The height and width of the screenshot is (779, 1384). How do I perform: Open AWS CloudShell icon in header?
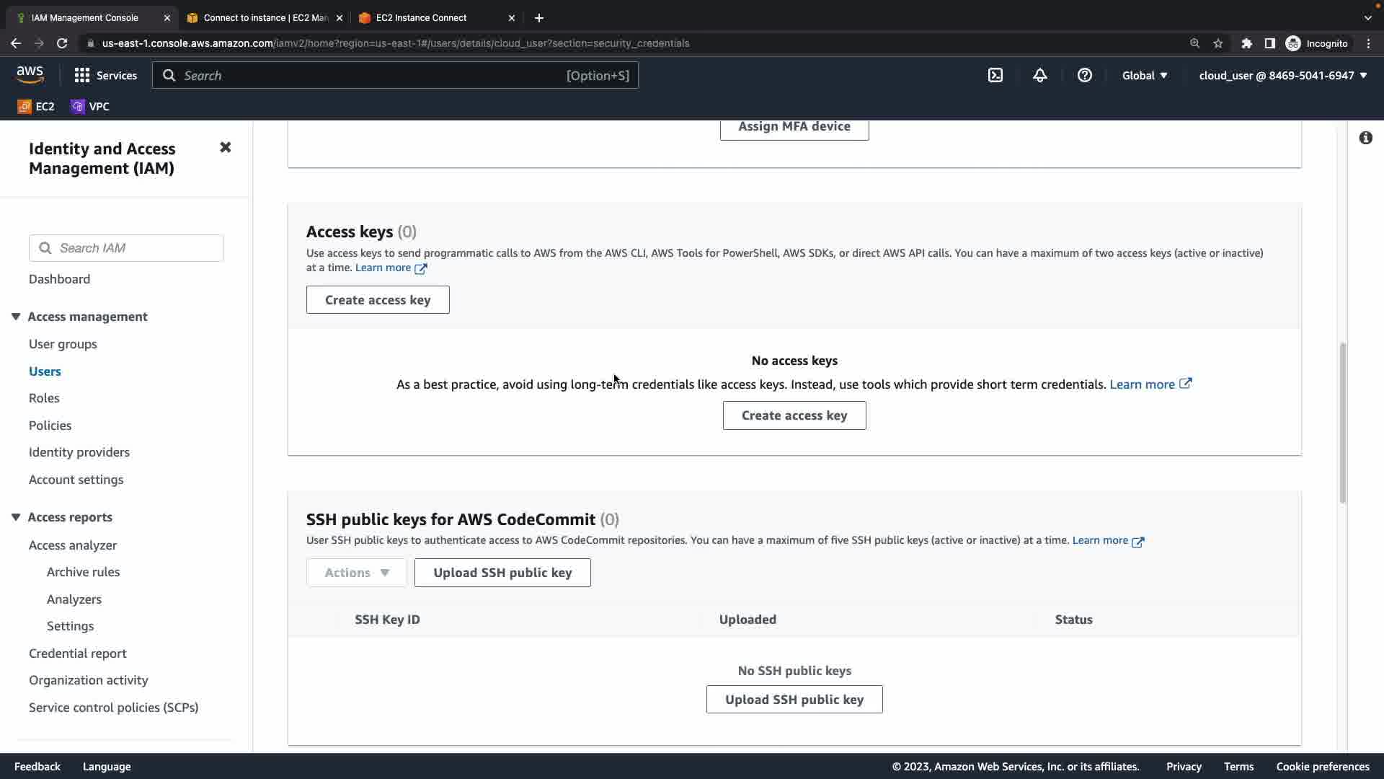995,76
